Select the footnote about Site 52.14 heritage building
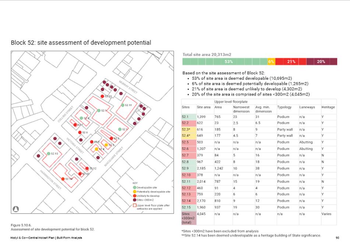The image size is (350, 247). [x=251, y=235]
